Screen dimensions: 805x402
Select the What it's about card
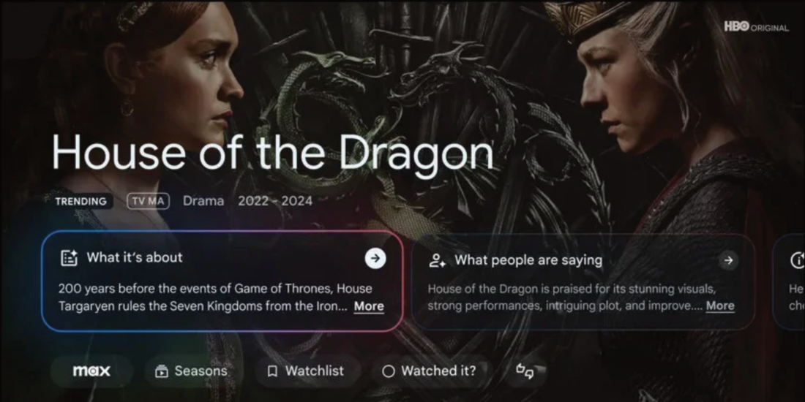tap(222, 281)
